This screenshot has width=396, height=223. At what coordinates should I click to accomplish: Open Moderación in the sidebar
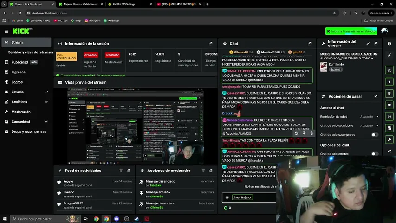(26, 112)
